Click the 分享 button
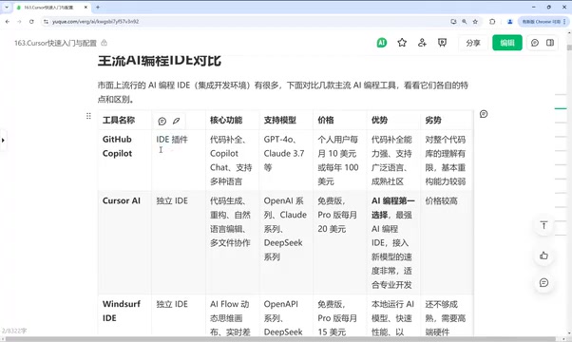 click(x=473, y=43)
